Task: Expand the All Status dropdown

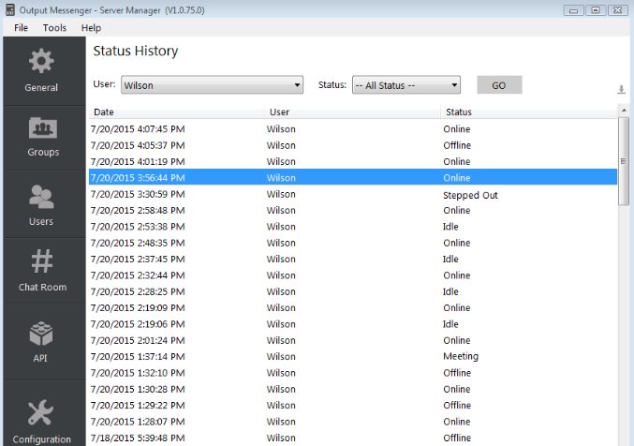Action: [405, 85]
